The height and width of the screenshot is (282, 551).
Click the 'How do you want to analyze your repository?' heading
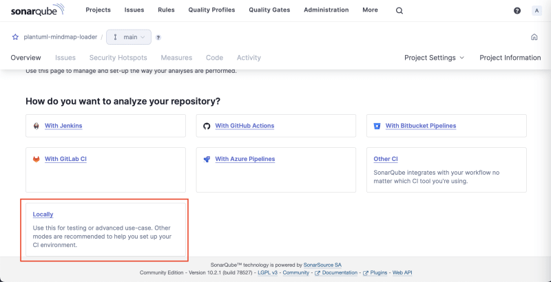(123, 102)
